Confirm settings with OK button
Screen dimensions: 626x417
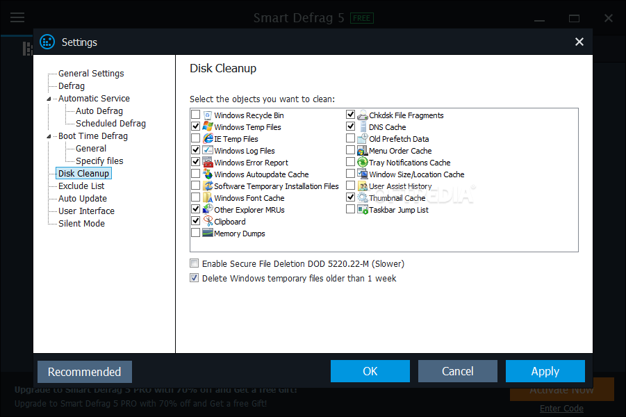tap(370, 371)
